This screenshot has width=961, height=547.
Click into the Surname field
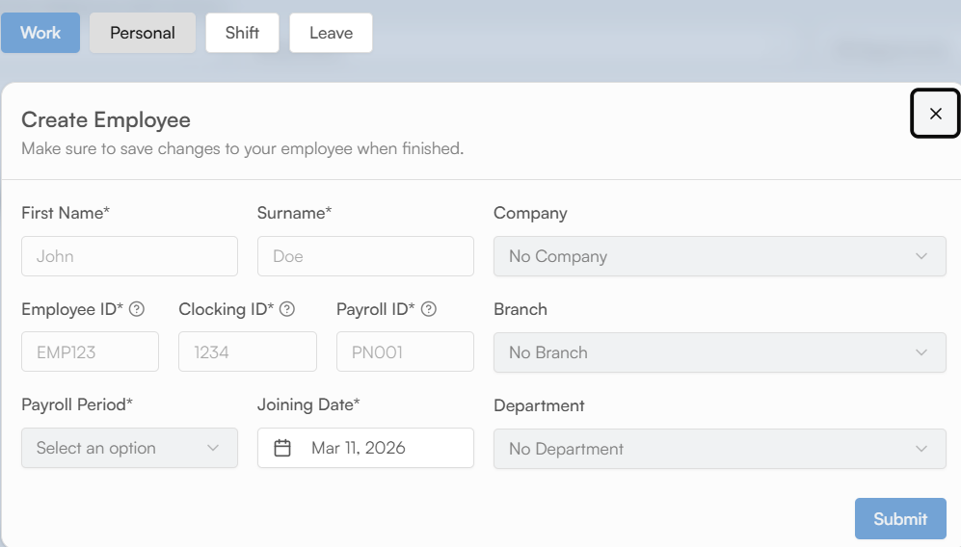point(365,256)
